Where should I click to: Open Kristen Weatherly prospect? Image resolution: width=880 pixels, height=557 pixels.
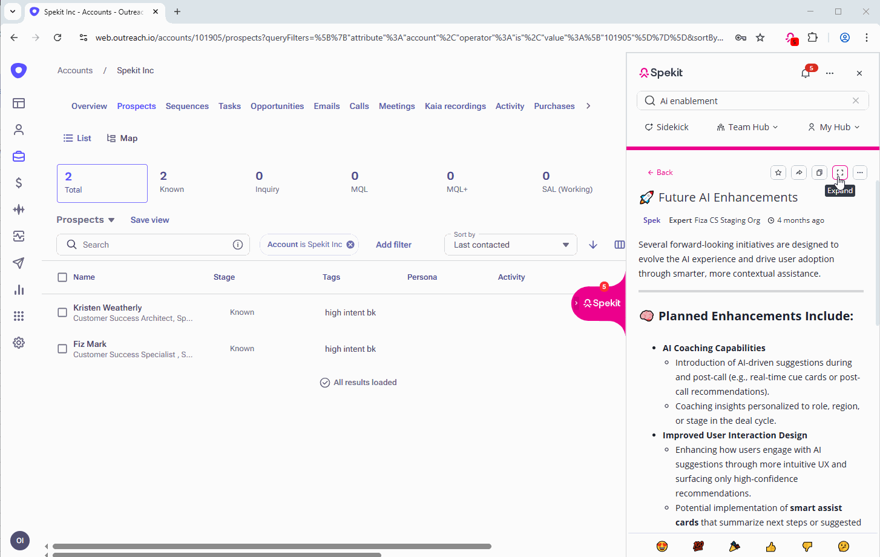(108, 308)
